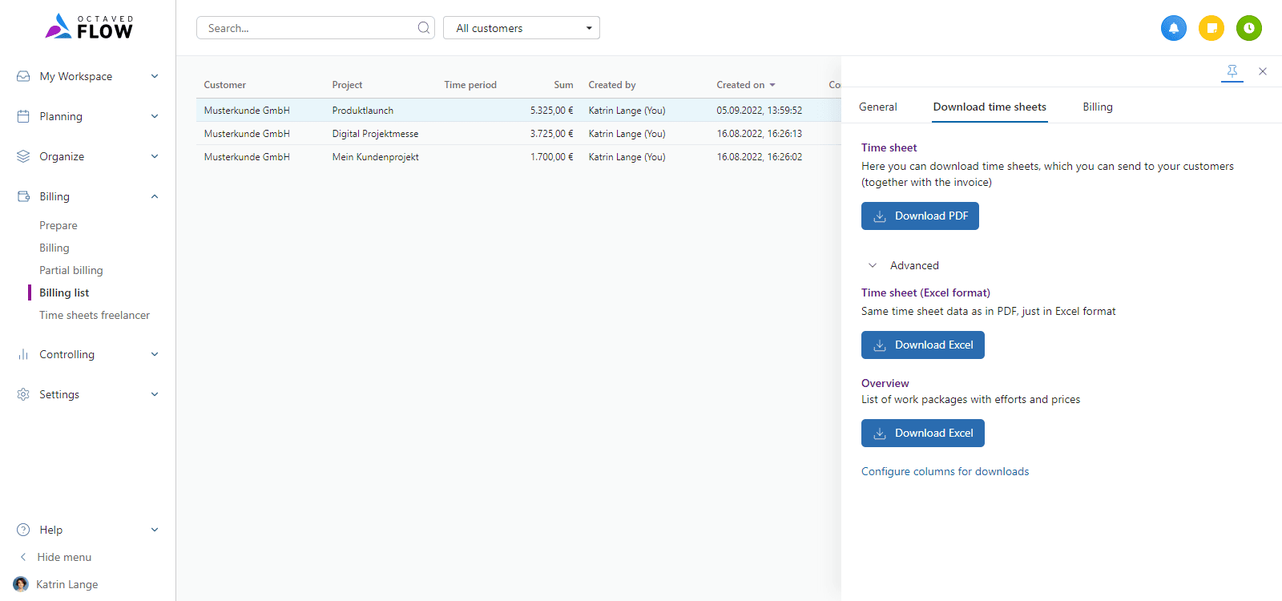Viewport: 1282px width, 601px height.
Task: Switch to the General tab
Action: click(x=877, y=107)
